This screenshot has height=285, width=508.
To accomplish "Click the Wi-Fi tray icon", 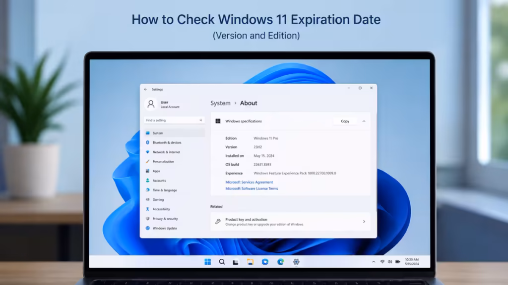I will [x=382, y=262].
